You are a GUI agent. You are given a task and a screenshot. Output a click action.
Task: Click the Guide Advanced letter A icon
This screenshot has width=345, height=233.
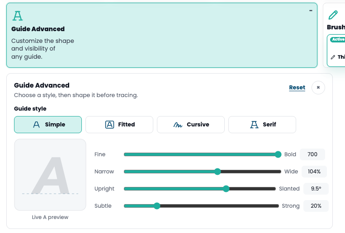pyautogui.click(x=18, y=16)
